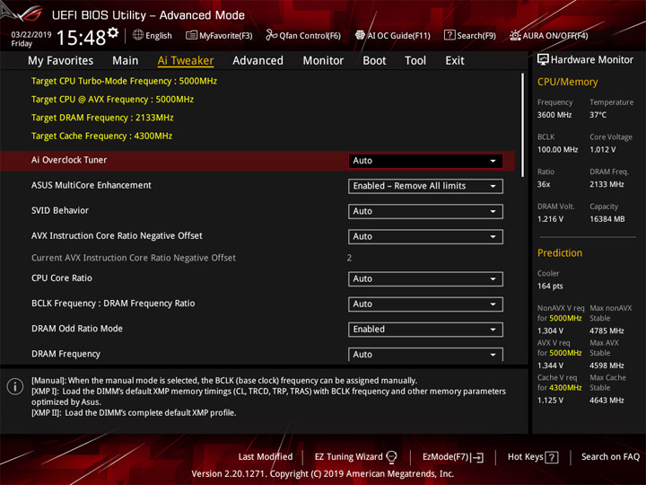Select CPU Core Ratio label
The height and width of the screenshot is (485, 646).
(x=61, y=278)
